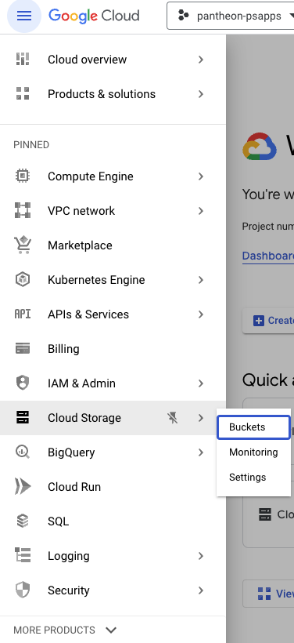294x643 pixels.
Task: Select Monitoring in the Cloud Storage submenu
Action: click(x=253, y=452)
